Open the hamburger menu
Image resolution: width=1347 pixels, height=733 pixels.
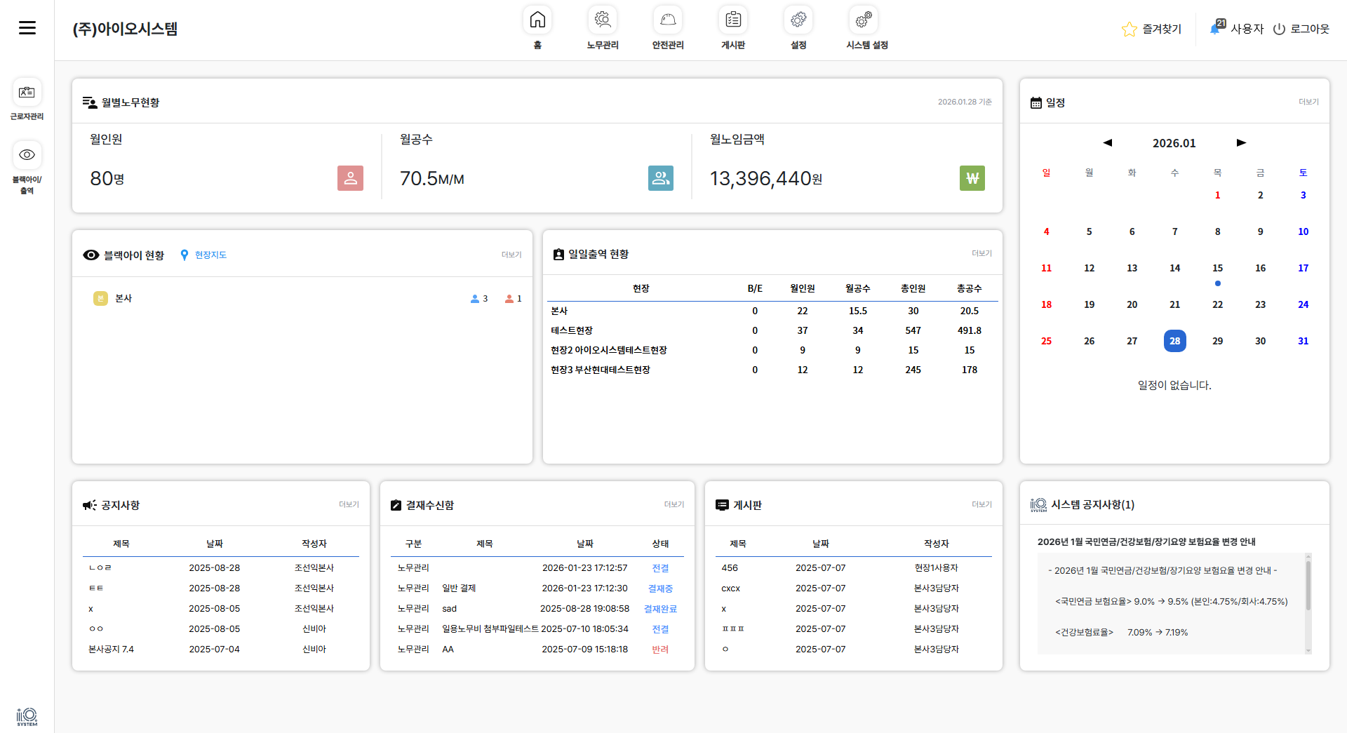(x=27, y=28)
